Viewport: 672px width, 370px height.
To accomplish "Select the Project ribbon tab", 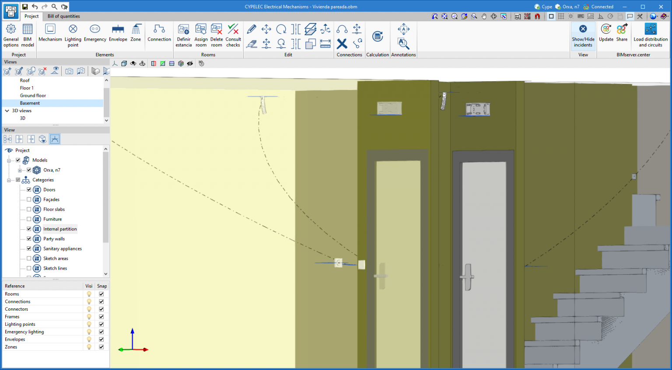I will 31,16.
